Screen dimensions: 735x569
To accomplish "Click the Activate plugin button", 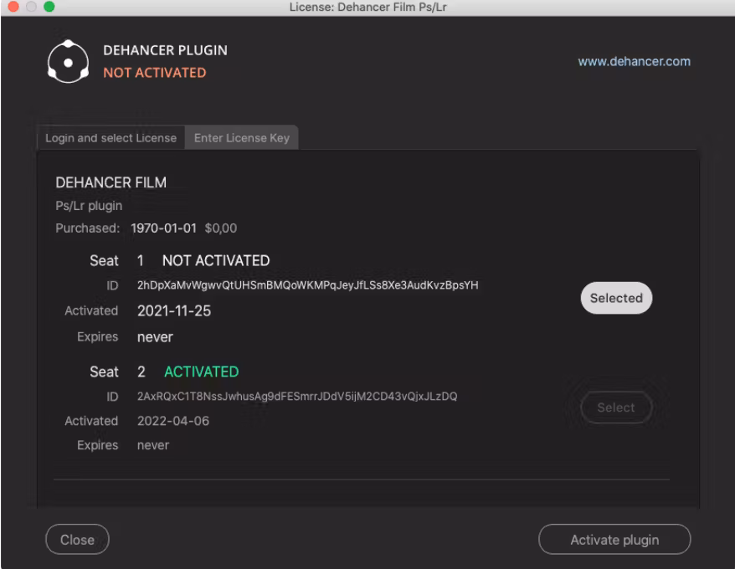I will point(614,540).
